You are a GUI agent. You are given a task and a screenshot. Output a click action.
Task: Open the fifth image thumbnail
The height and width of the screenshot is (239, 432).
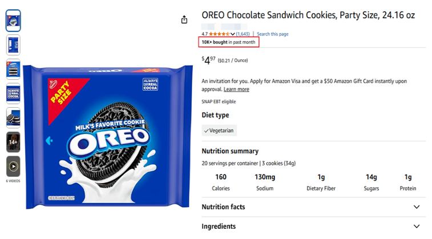tap(13, 117)
